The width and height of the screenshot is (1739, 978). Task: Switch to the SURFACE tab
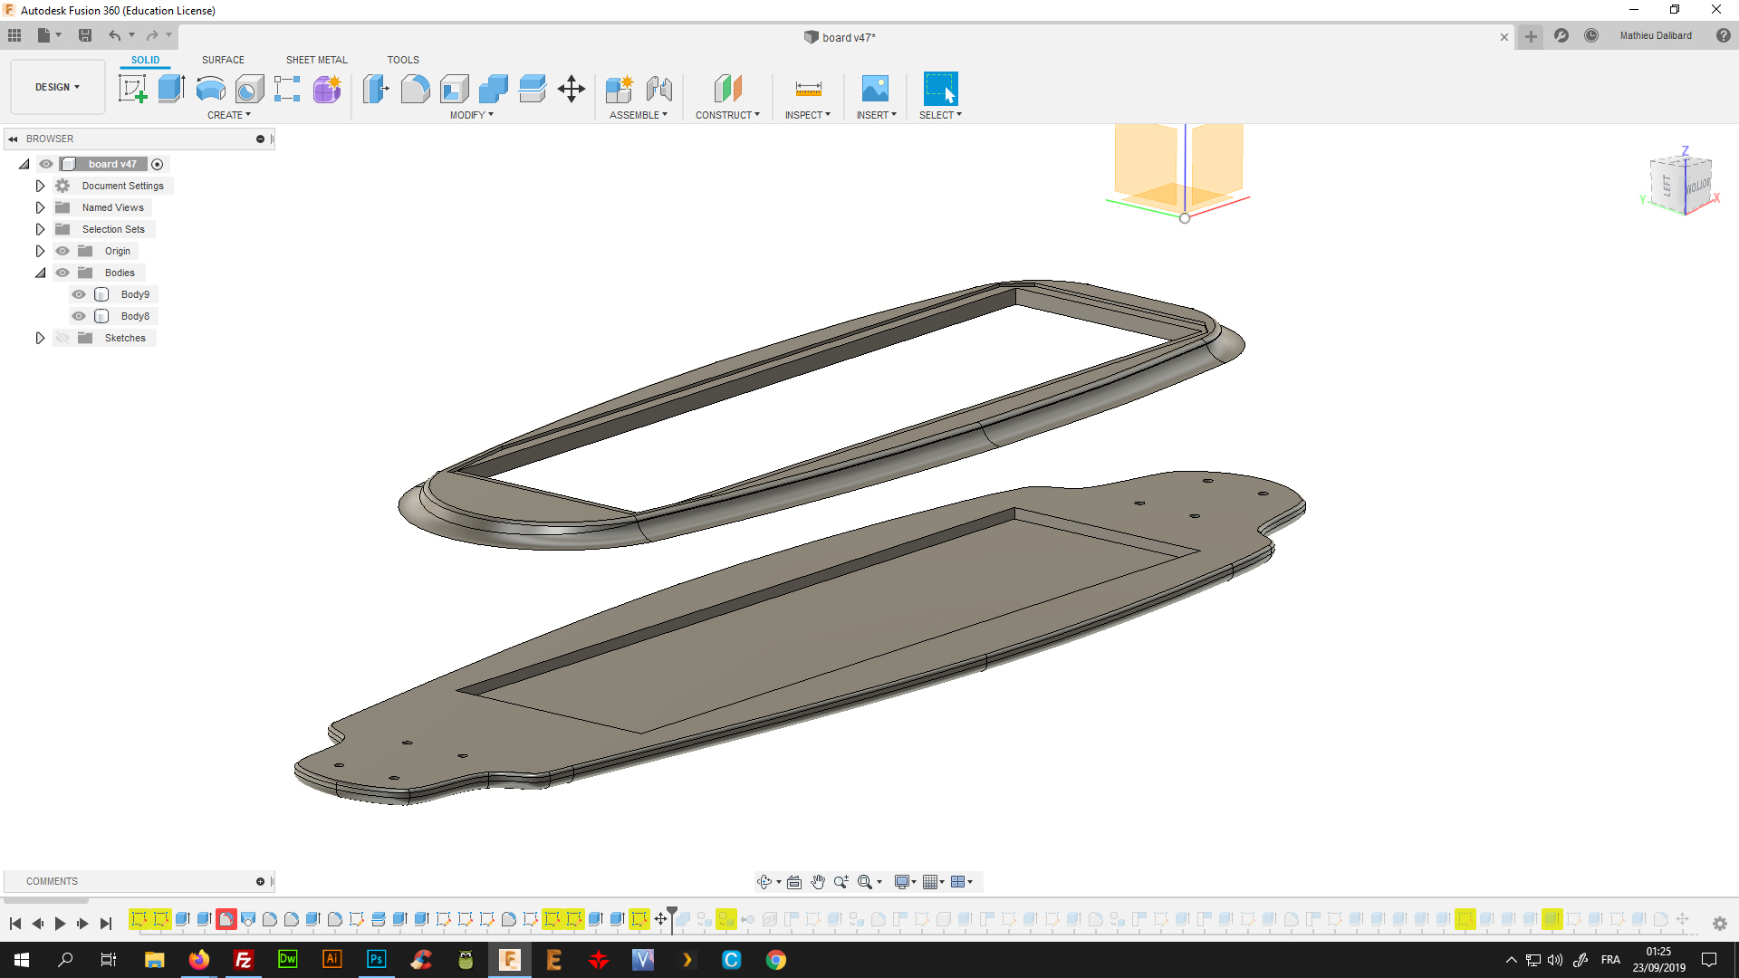pyautogui.click(x=223, y=60)
